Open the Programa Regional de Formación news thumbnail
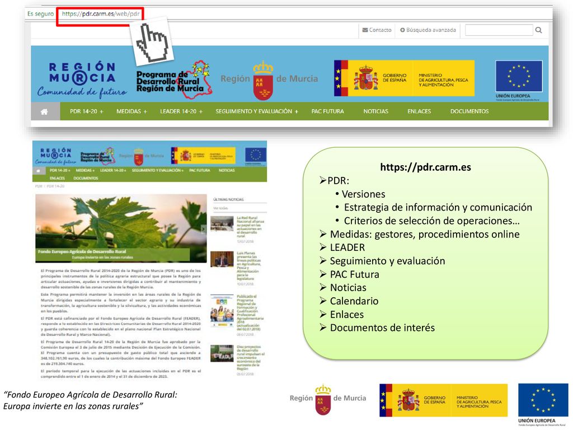 click(222, 310)
